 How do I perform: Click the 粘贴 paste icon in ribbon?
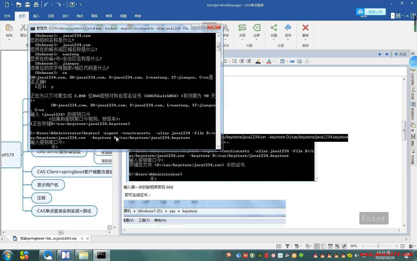[9, 28]
